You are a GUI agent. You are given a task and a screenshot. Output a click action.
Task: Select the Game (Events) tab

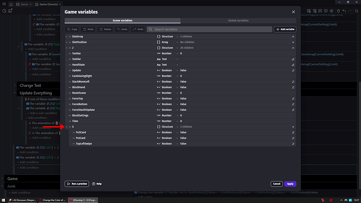coord(48,4)
